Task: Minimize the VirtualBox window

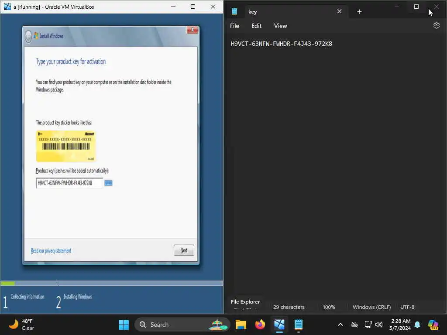Action: [x=173, y=7]
